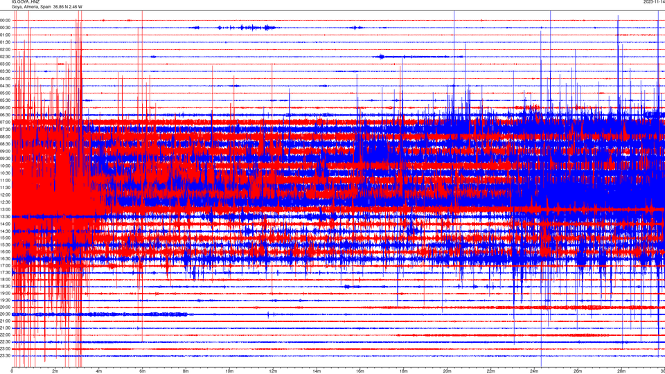This screenshot has height=374, width=665.
Task: Click the 8m axis tick label
Action: click(186, 371)
